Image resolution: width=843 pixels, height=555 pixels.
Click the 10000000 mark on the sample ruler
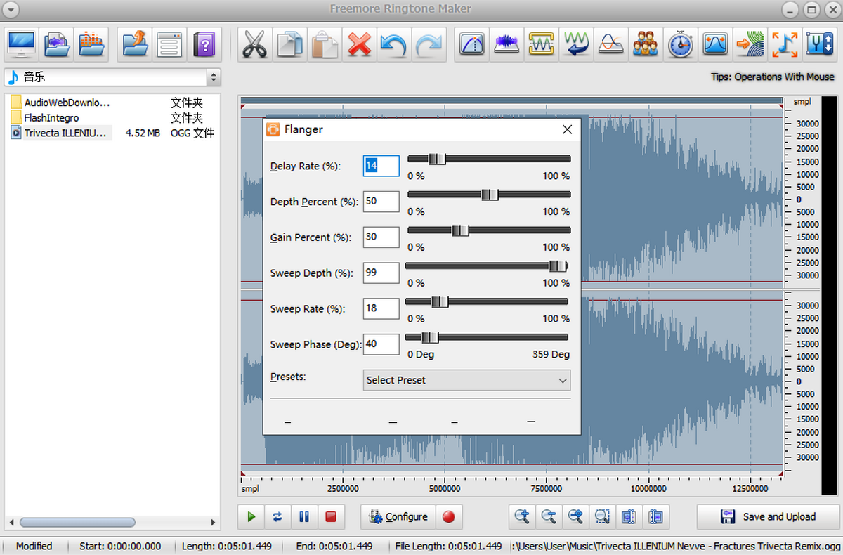pos(648,488)
